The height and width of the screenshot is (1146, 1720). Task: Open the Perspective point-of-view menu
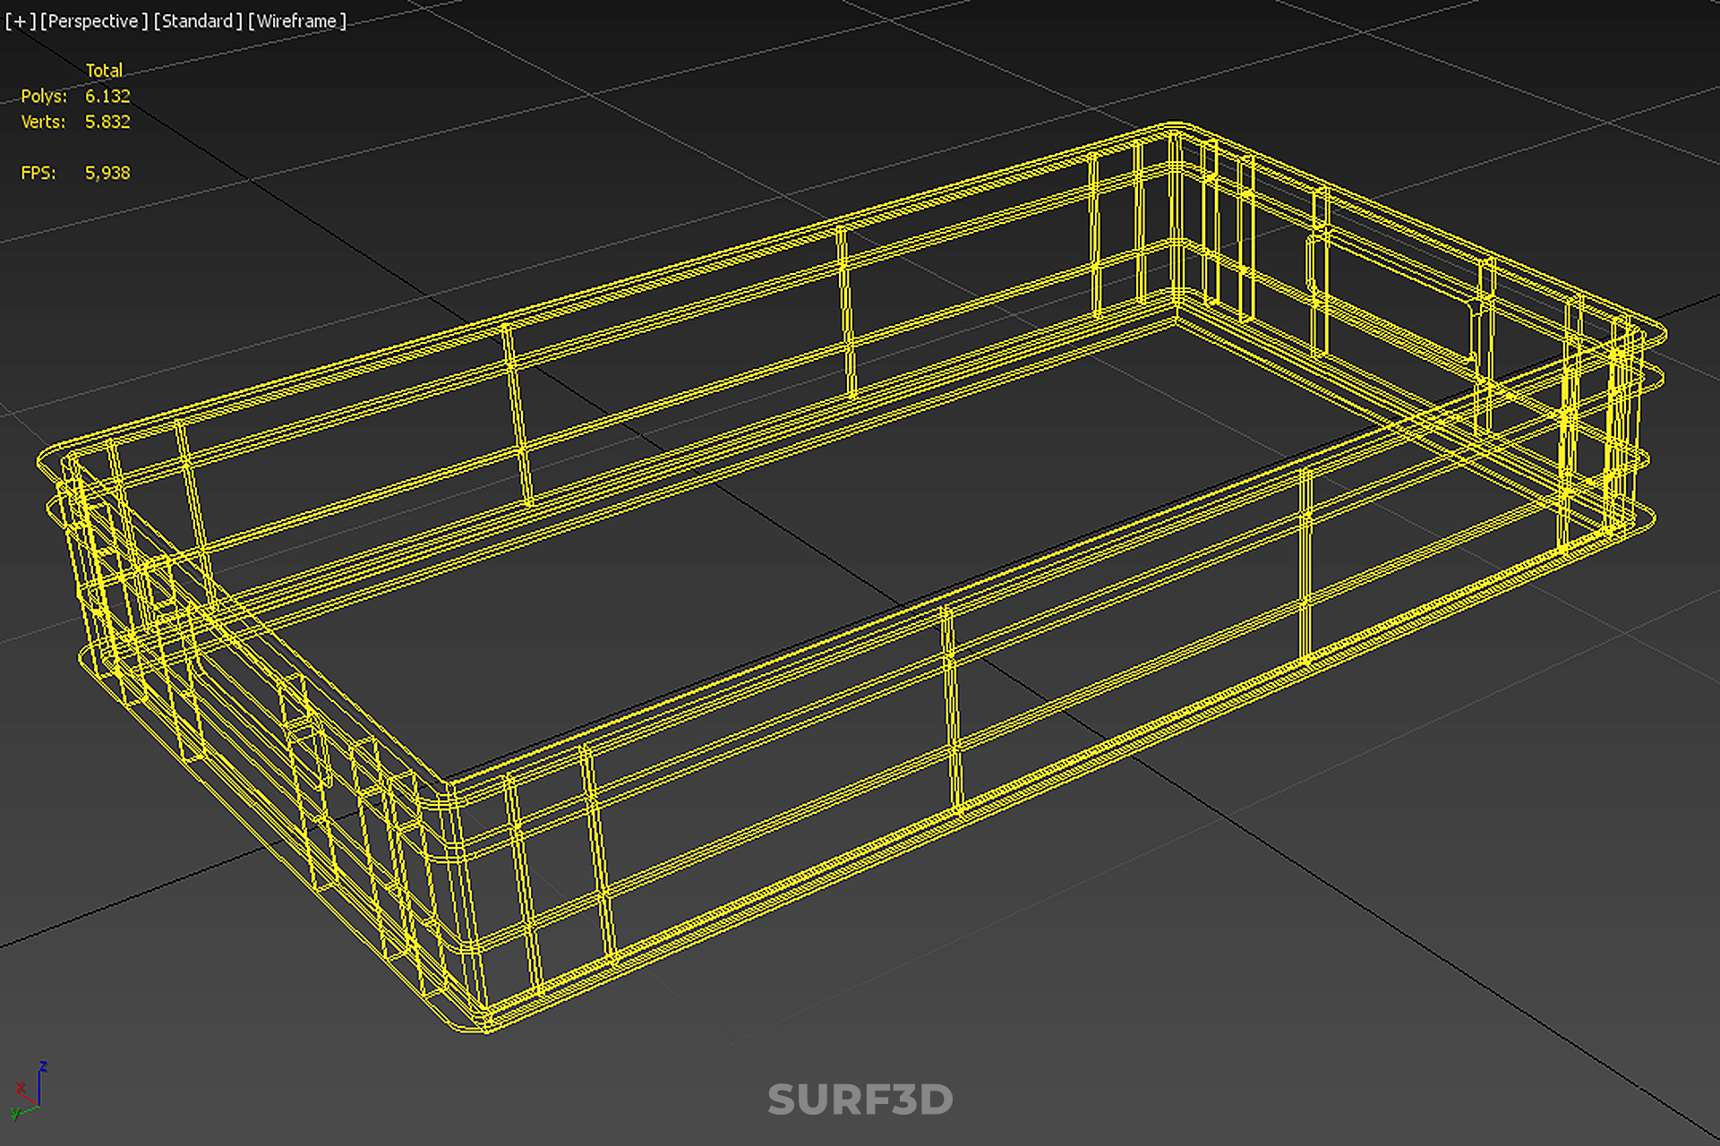(x=93, y=21)
